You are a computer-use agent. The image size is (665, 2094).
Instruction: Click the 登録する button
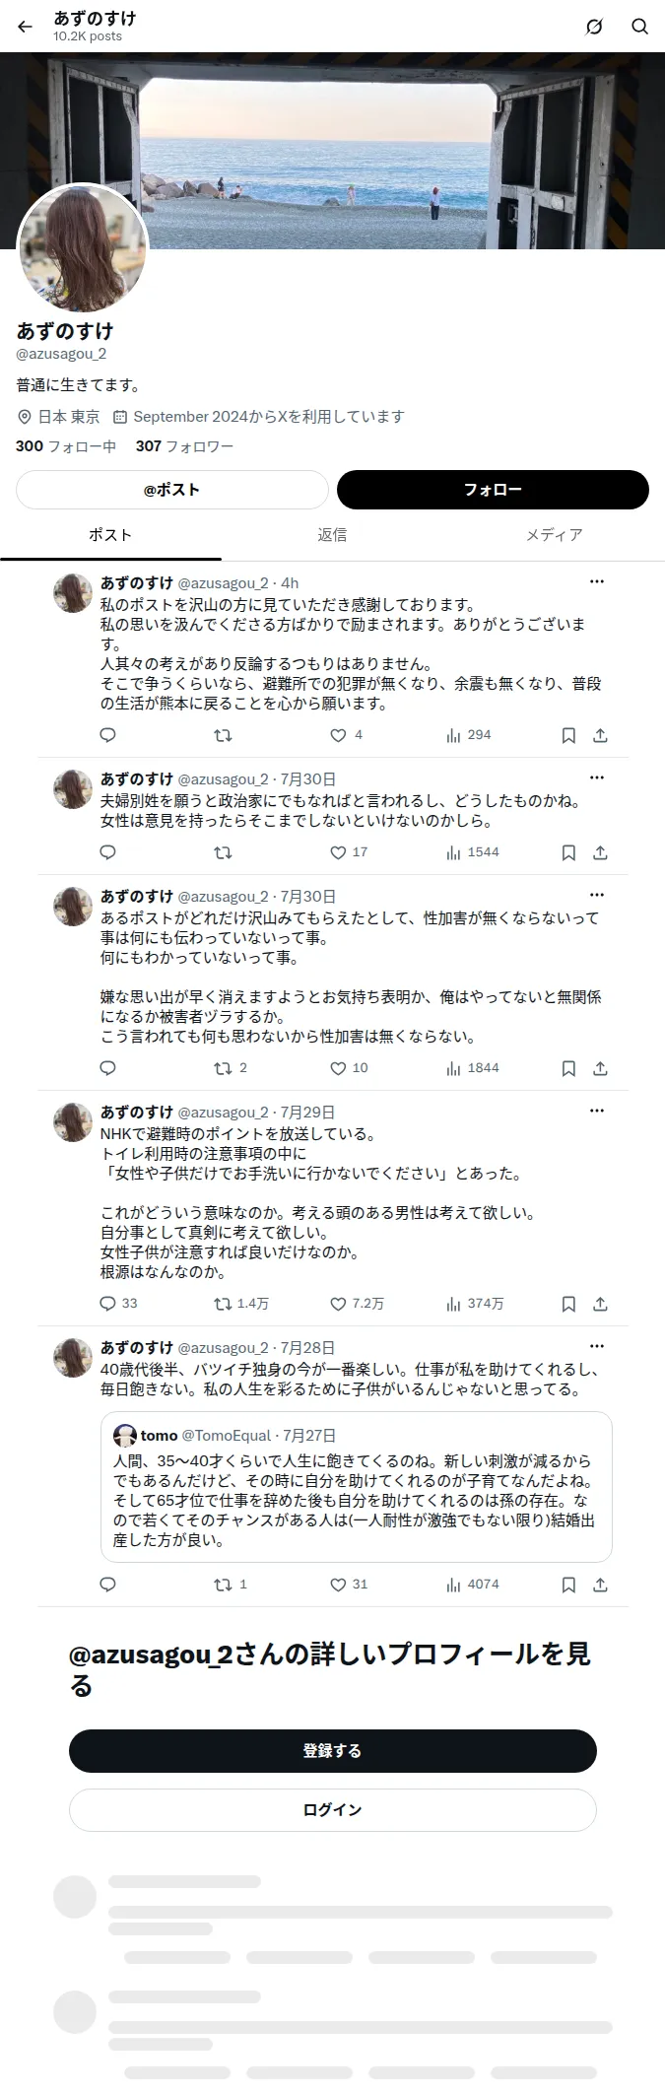click(x=333, y=1751)
